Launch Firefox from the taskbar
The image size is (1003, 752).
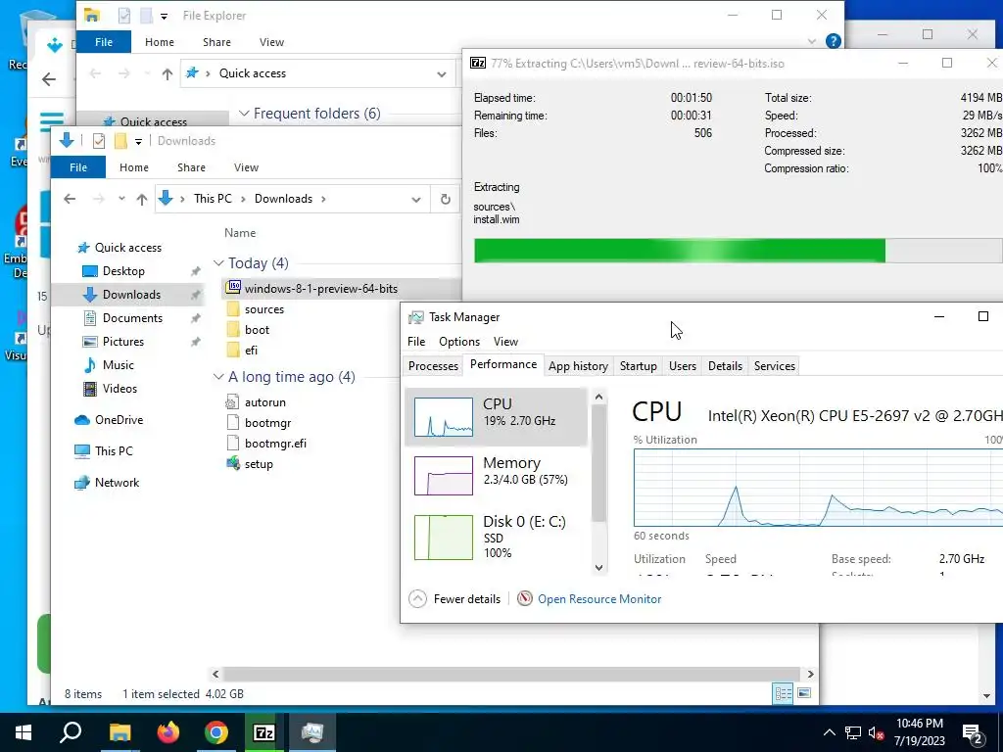point(168,732)
